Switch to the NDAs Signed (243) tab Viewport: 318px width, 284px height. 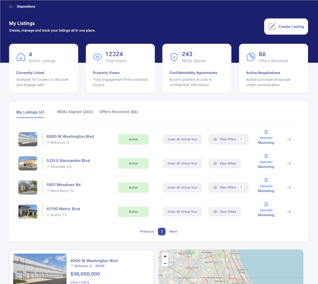point(75,112)
